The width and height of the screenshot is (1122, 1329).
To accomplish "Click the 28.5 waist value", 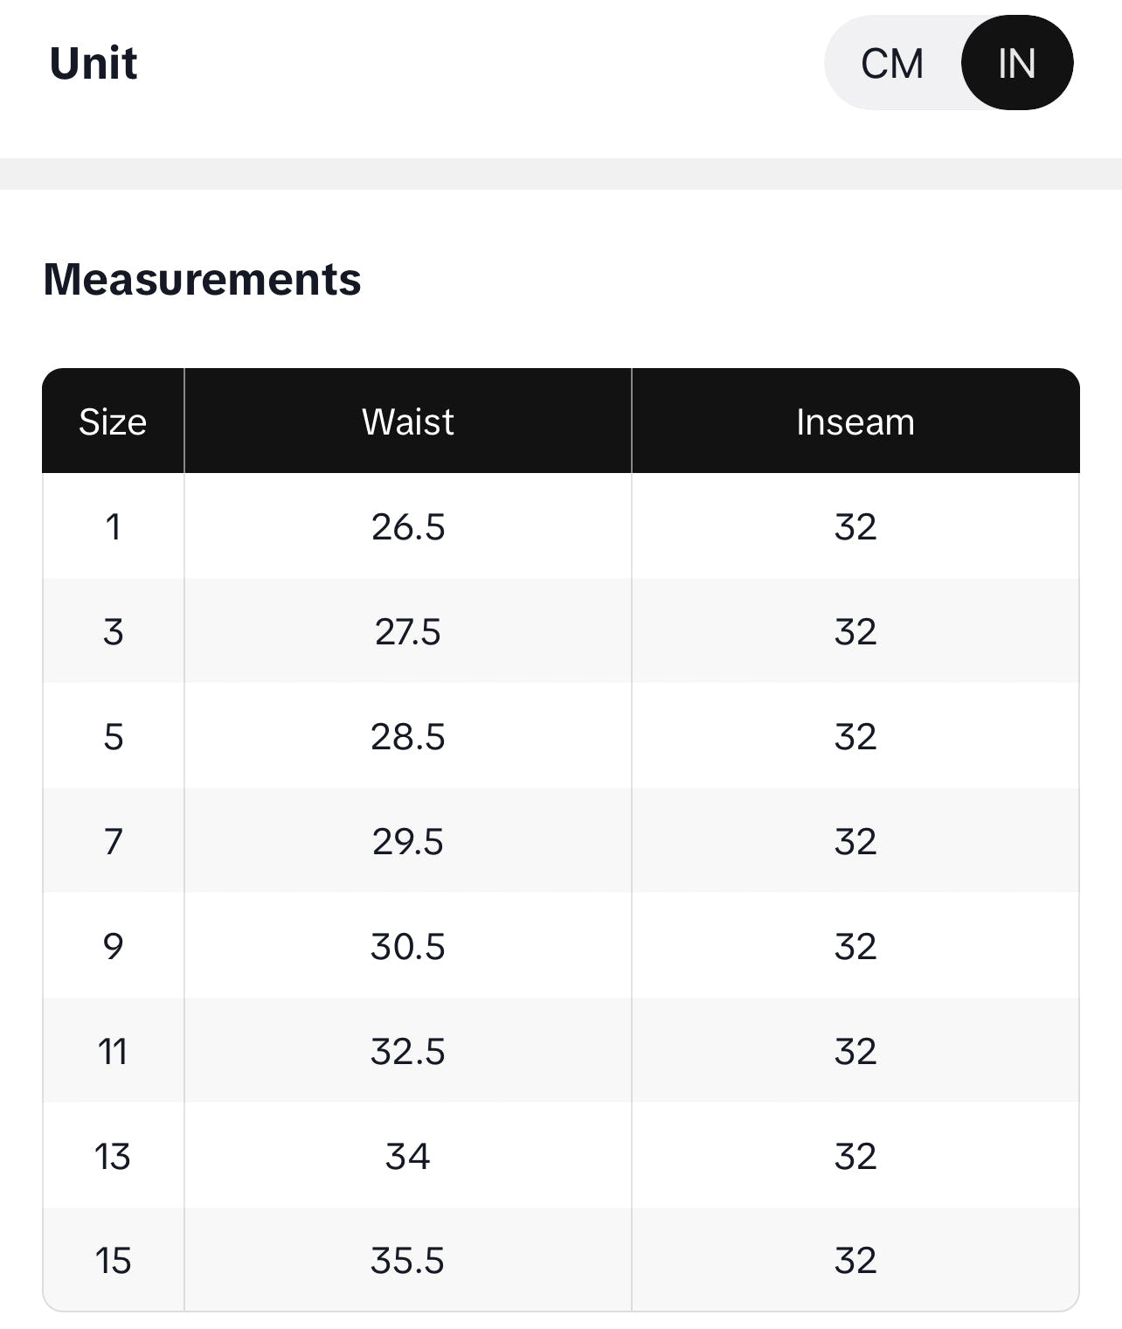I will 407,737.
